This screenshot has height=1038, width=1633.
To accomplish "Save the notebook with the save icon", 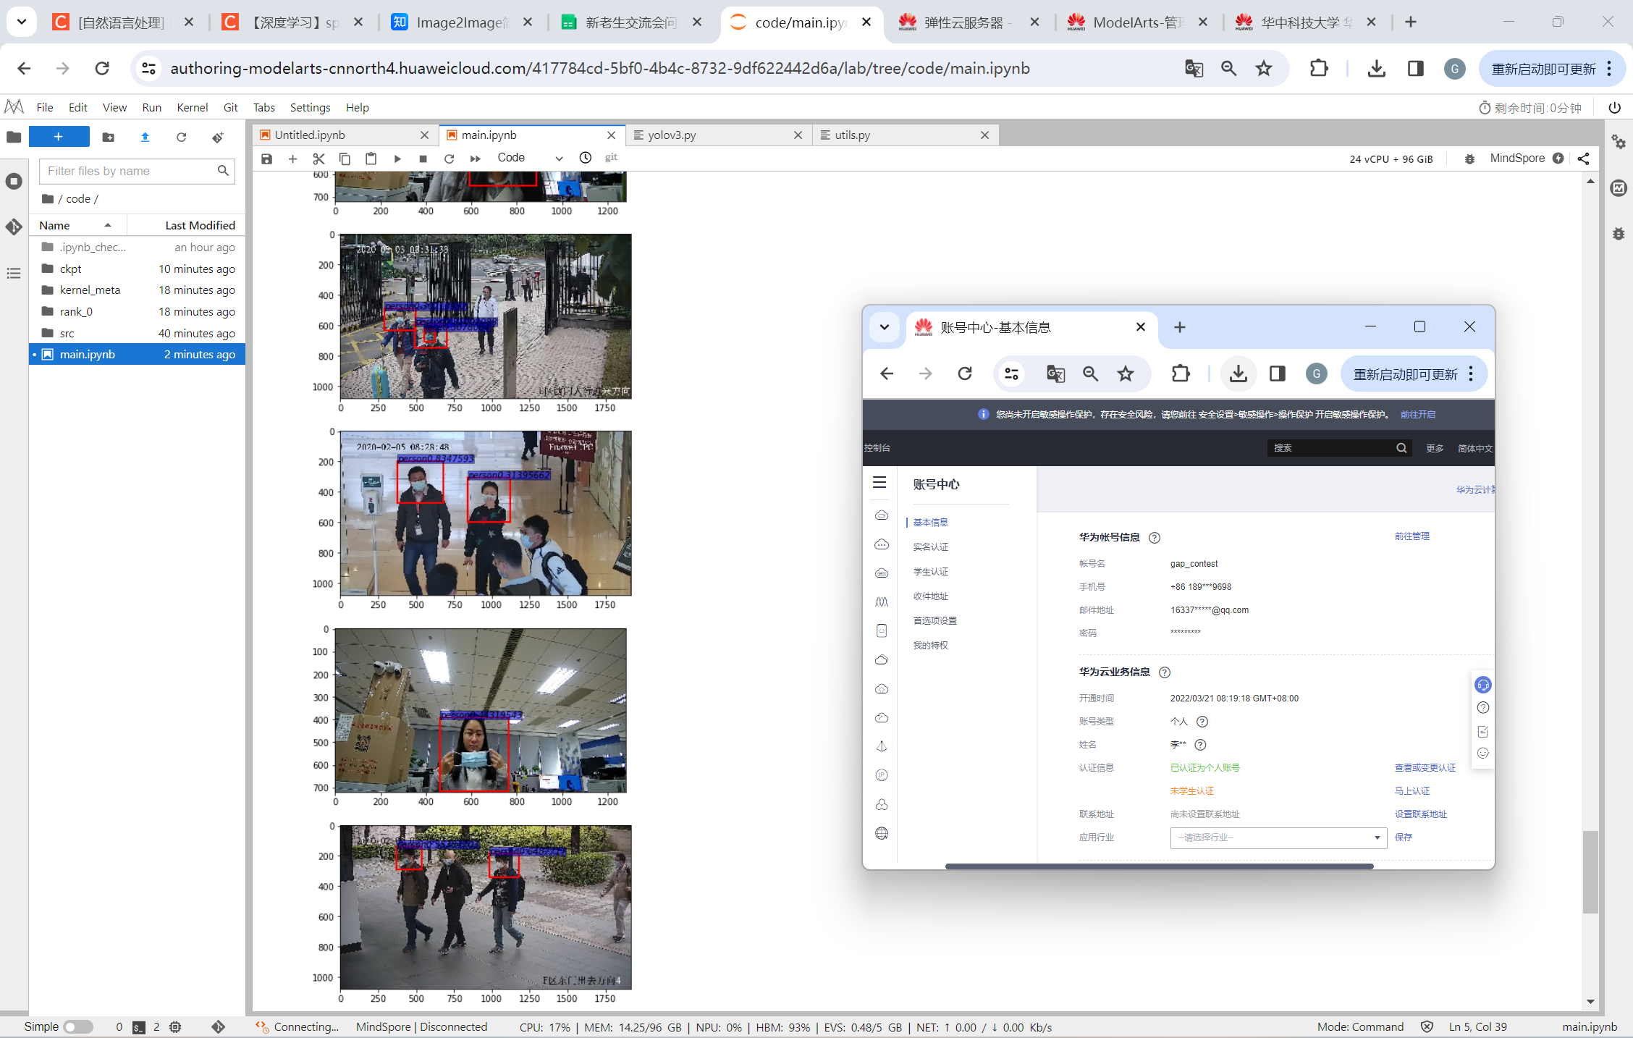I will (266, 159).
